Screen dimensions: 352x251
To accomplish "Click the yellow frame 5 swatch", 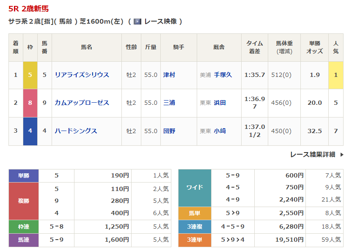I will coord(30,75).
